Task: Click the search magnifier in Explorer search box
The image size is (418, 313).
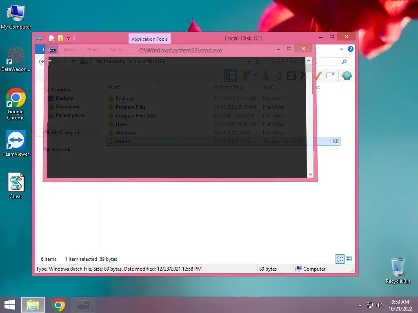Action: (x=345, y=62)
